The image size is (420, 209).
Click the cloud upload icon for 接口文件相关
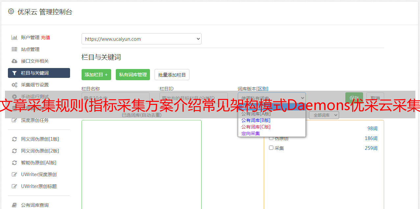point(14,61)
